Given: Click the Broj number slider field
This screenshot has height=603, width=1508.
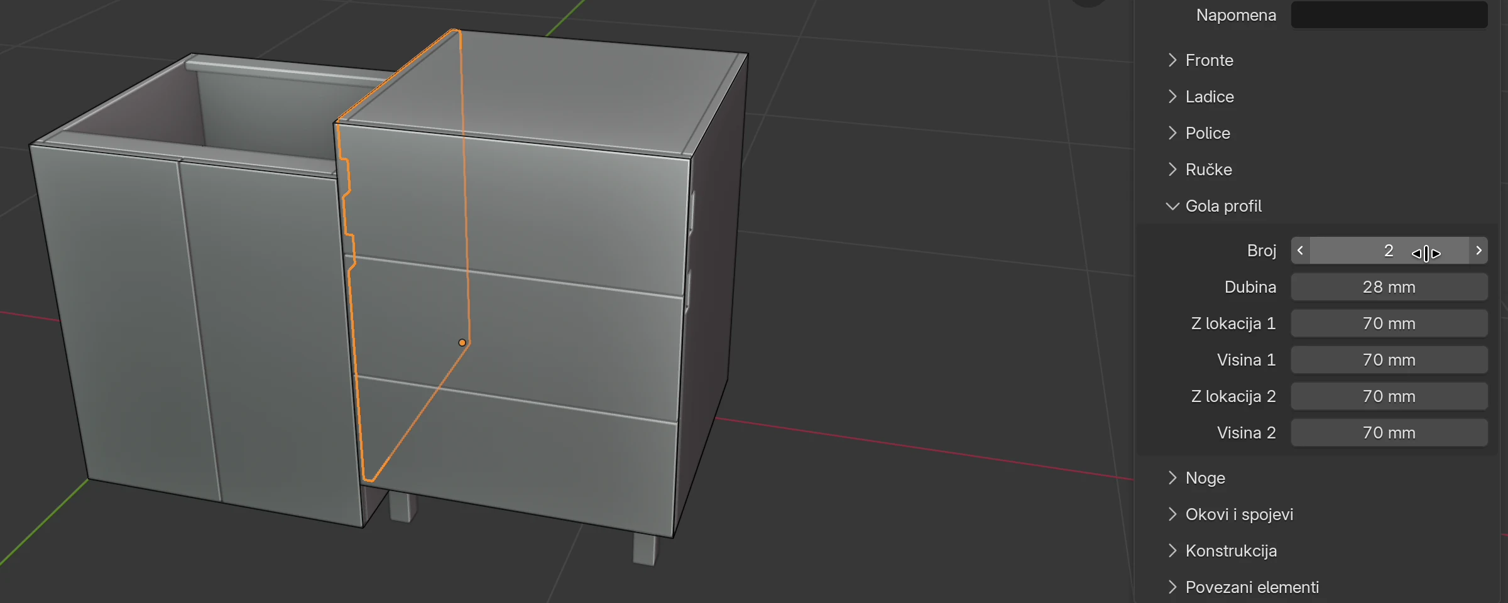Looking at the screenshot, I should pos(1389,251).
